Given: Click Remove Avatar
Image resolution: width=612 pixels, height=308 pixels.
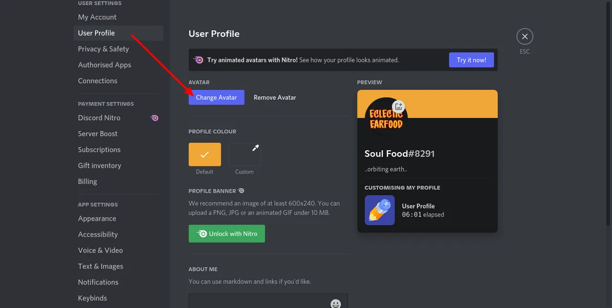Looking at the screenshot, I should [x=275, y=97].
